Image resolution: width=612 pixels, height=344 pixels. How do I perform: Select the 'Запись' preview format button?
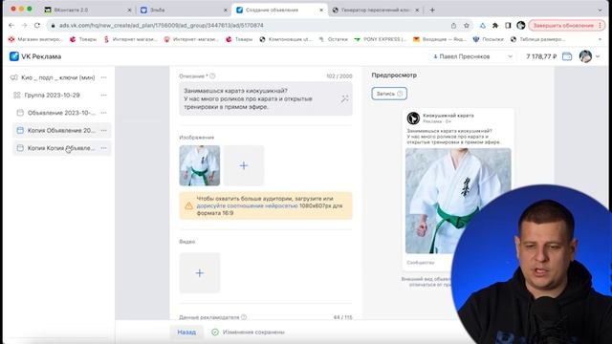[389, 94]
